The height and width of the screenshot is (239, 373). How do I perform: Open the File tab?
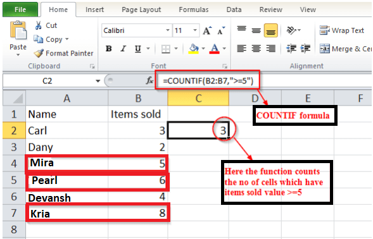coord(20,9)
